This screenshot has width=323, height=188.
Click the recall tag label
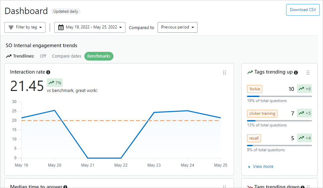tap(254, 138)
